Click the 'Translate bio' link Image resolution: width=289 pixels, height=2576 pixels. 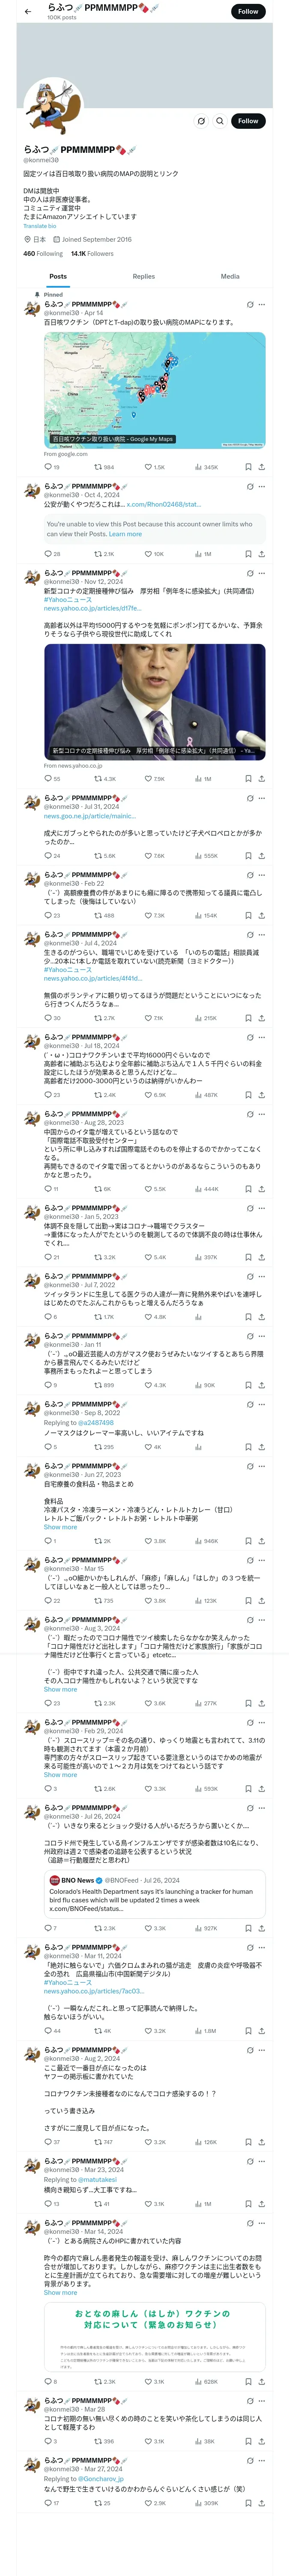40,226
